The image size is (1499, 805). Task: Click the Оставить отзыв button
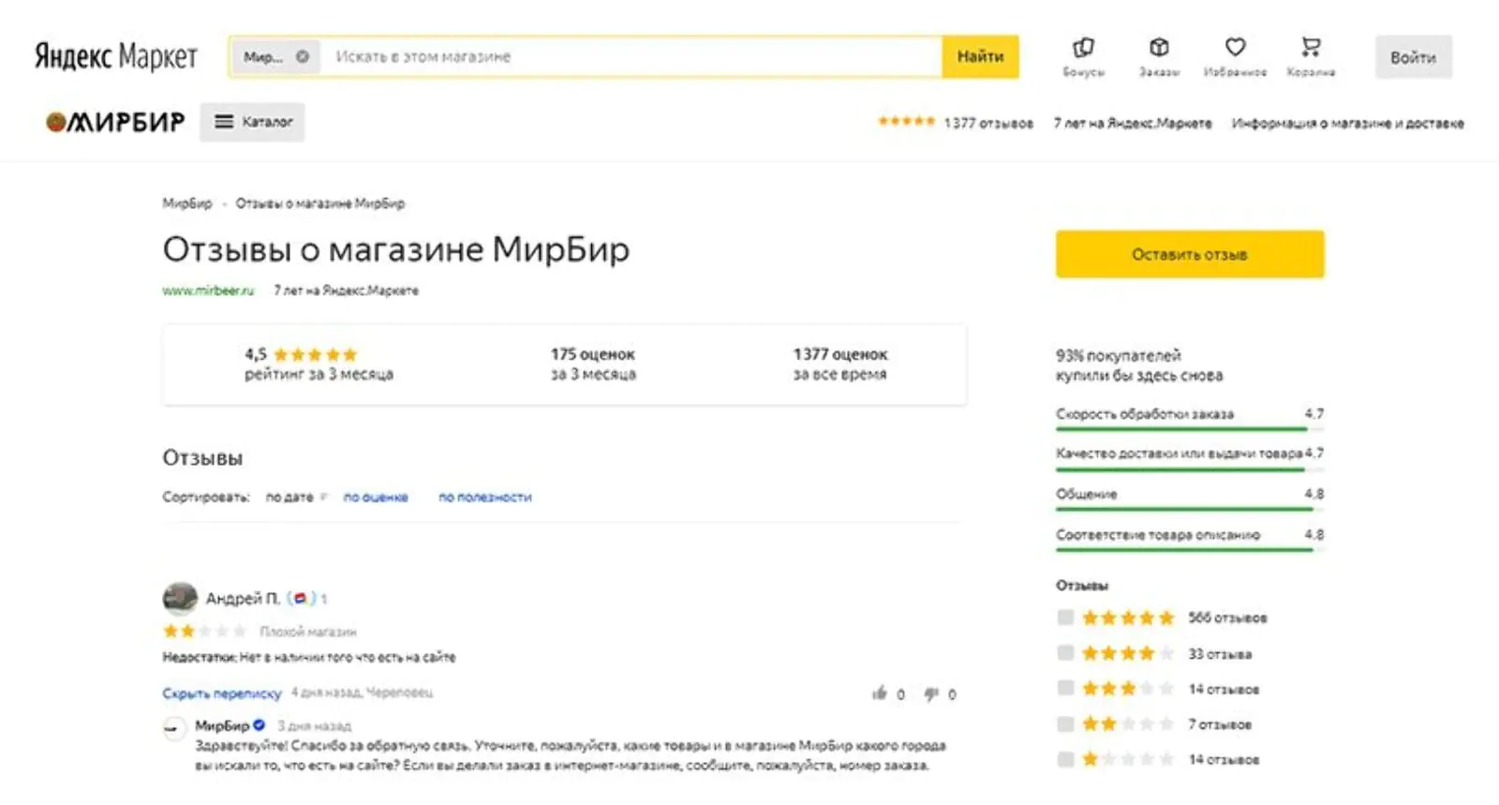pyautogui.click(x=1190, y=254)
